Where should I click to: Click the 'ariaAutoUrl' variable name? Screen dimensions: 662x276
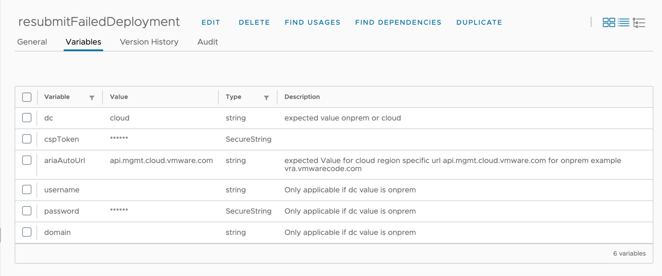pyautogui.click(x=65, y=161)
